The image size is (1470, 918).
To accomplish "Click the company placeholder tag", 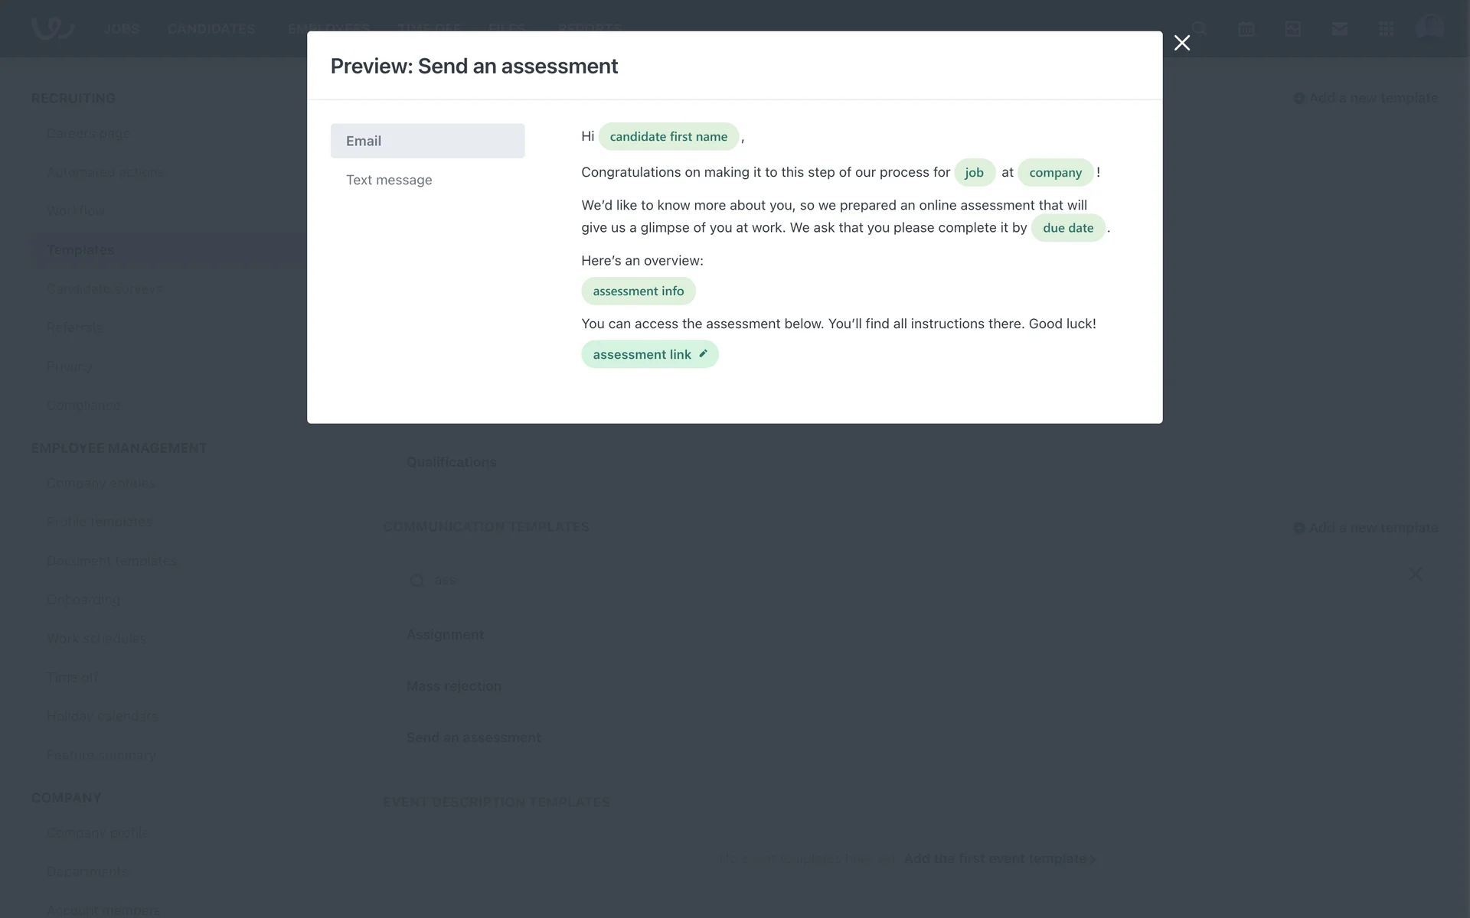I will click(1055, 173).
